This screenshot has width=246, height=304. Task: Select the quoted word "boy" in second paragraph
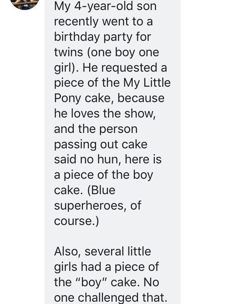click(91, 282)
